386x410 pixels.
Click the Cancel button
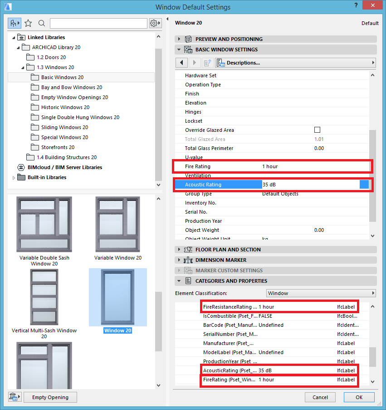pyautogui.click(x=320, y=397)
